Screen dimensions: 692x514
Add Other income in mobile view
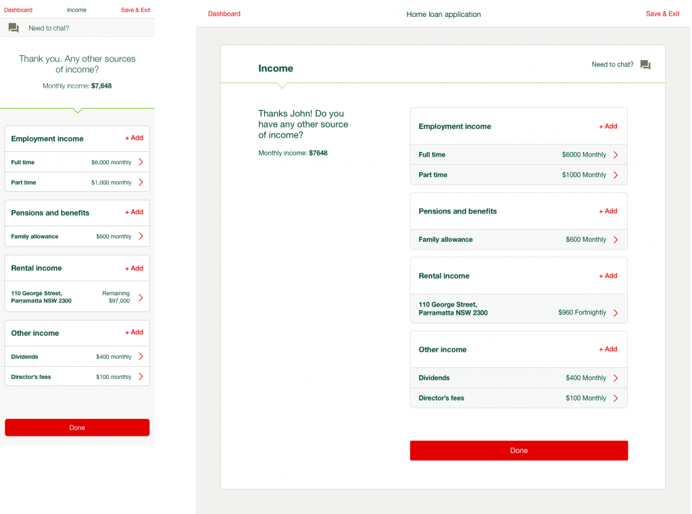coord(134,332)
